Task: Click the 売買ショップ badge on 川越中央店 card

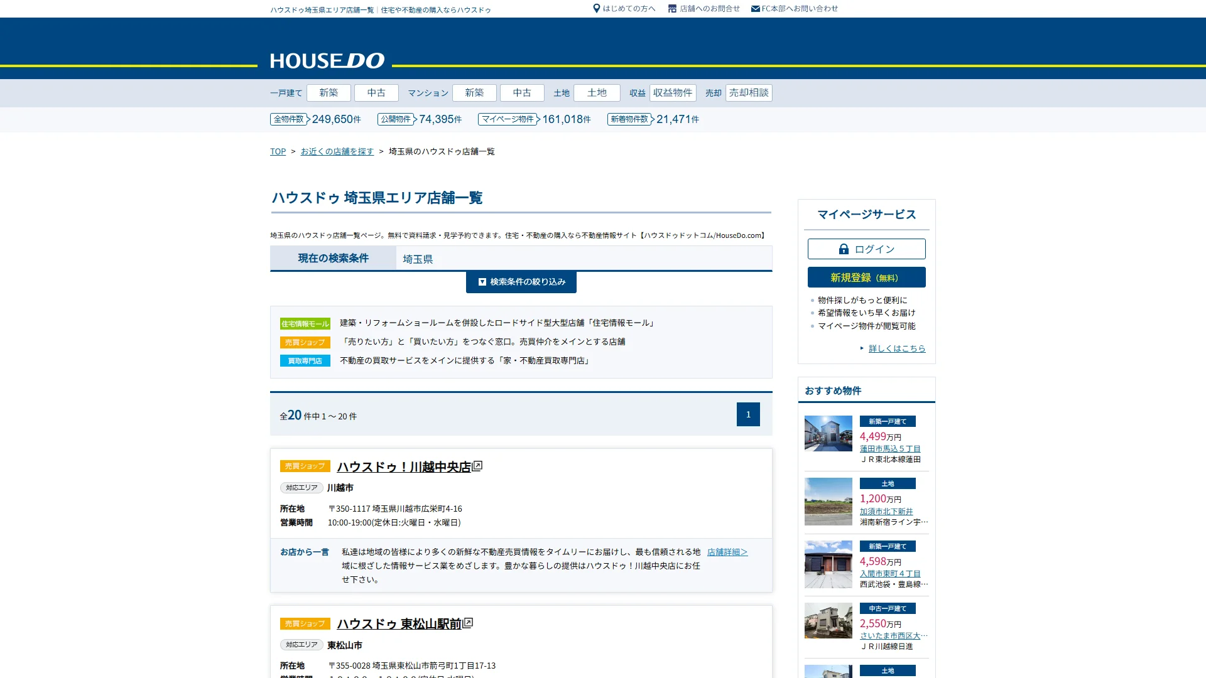Action: 305,466
